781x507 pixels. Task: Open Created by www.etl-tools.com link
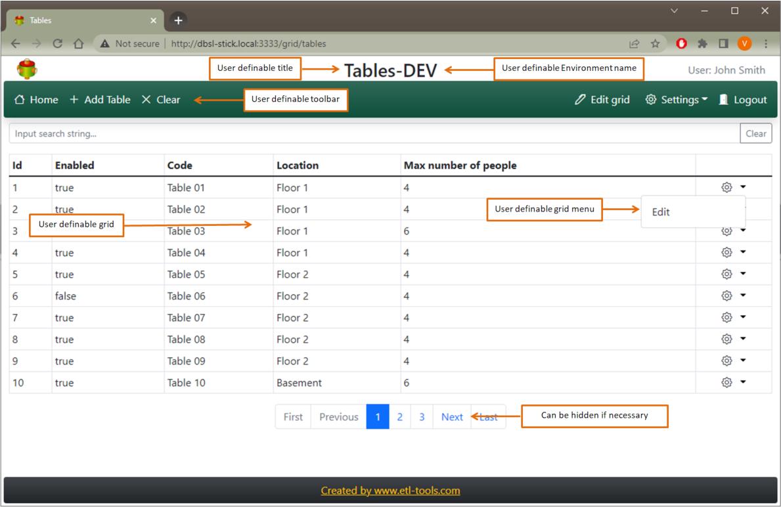click(x=390, y=491)
